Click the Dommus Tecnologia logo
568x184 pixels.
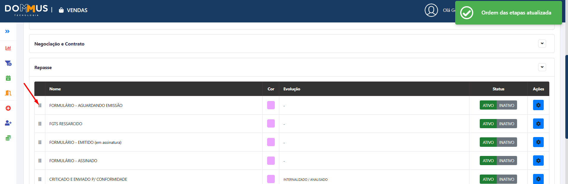point(26,10)
